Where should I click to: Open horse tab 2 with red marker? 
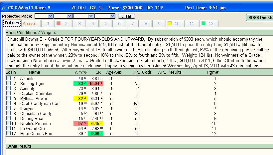click(x=64, y=24)
